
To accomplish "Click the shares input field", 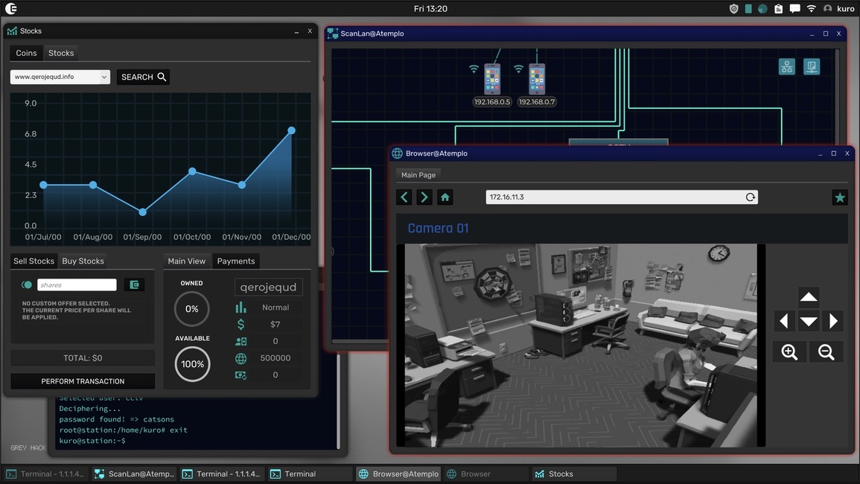I will tap(77, 284).
